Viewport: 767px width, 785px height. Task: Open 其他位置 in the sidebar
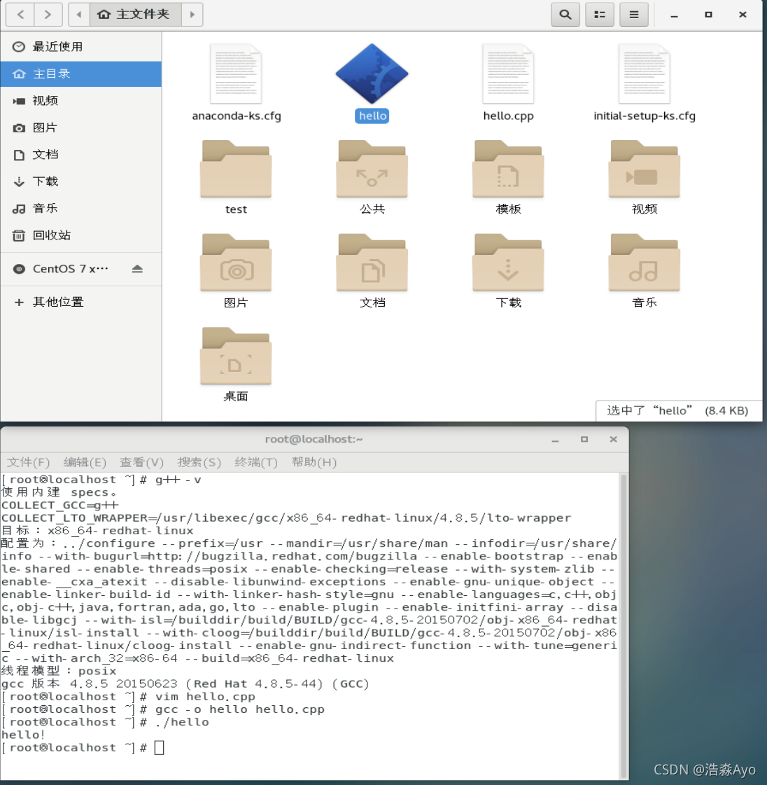tap(81, 302)
